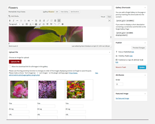
Task: Apply the text color (A) button
Action: click(x=30, y=24)
